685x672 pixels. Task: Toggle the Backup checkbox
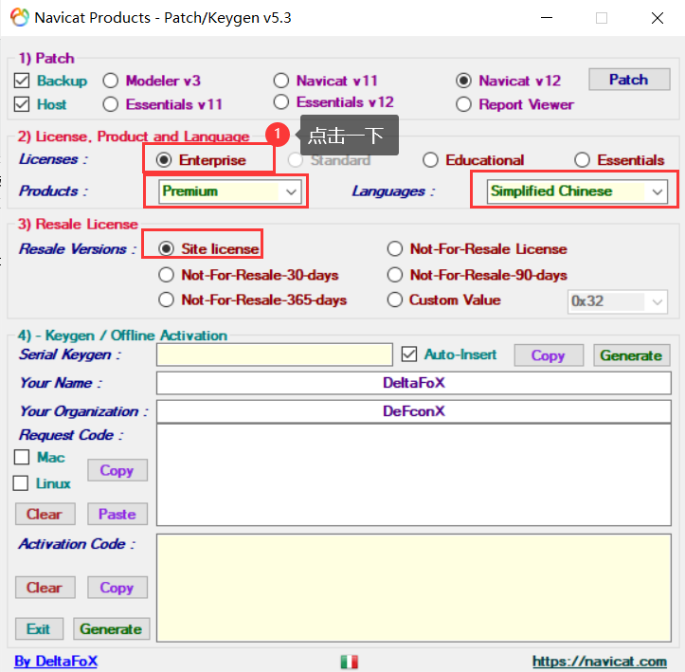click(22, 81)
